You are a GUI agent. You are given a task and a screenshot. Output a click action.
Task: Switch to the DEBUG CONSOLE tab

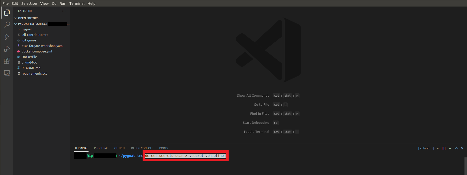point(142,148)
